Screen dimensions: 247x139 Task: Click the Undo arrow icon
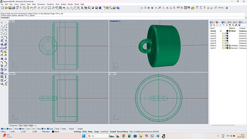(31, 8)
